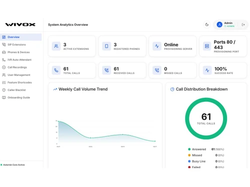This screenshot has height=187, width=250.
Task: Click the Admin profile name
Action: [x=228, y=23]
